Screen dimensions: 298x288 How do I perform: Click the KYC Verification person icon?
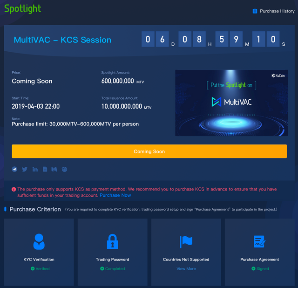(39, 241)
